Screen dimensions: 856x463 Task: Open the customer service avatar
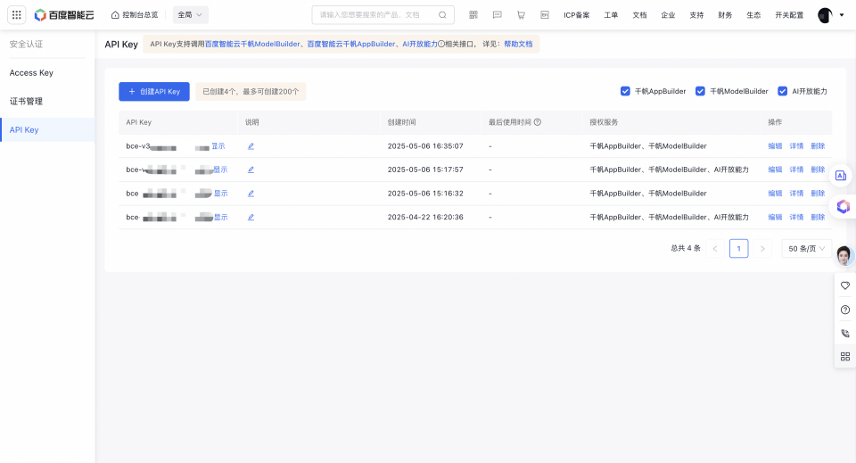[x=845, y=255]
